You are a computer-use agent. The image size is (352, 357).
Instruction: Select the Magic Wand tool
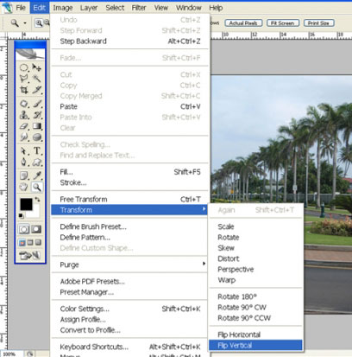point(37,79)
